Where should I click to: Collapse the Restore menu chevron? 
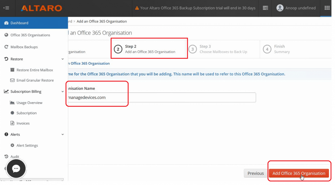pyautogui.click(x=62, y=59)
